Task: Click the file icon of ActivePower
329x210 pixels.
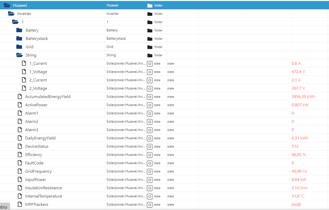Action: coord(20,105)
